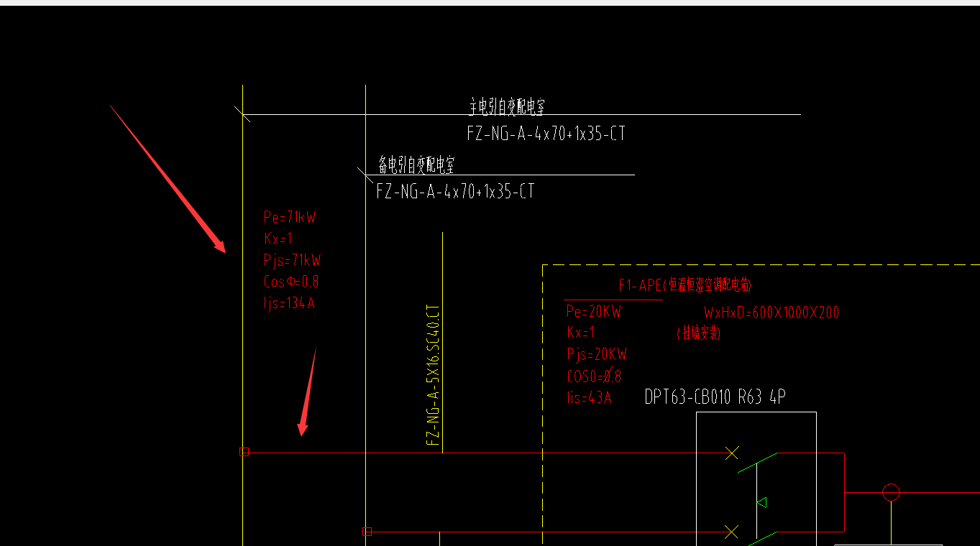This screenshot has height=546, width=980.
Task: Select the Pe=71kW text
Action: pos(290,217)
